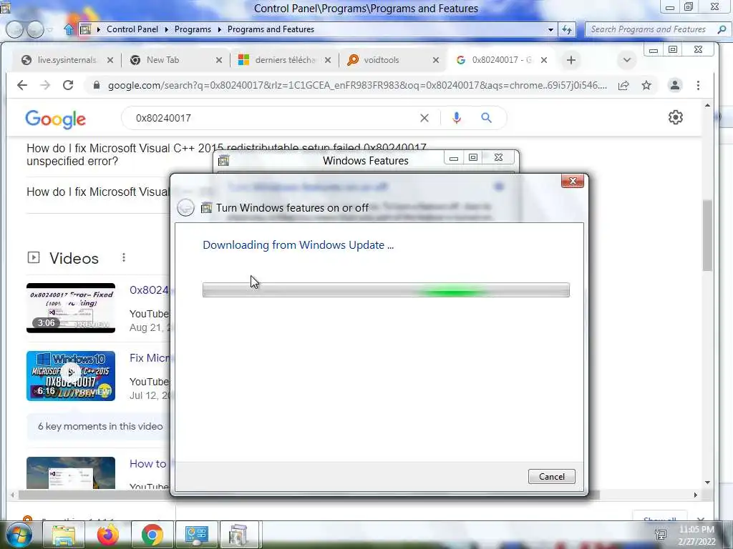Open Google quick settings gear

tap(676, 117)
